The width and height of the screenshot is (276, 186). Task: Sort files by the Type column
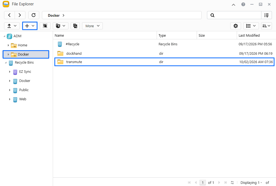(x=177, y=35)
